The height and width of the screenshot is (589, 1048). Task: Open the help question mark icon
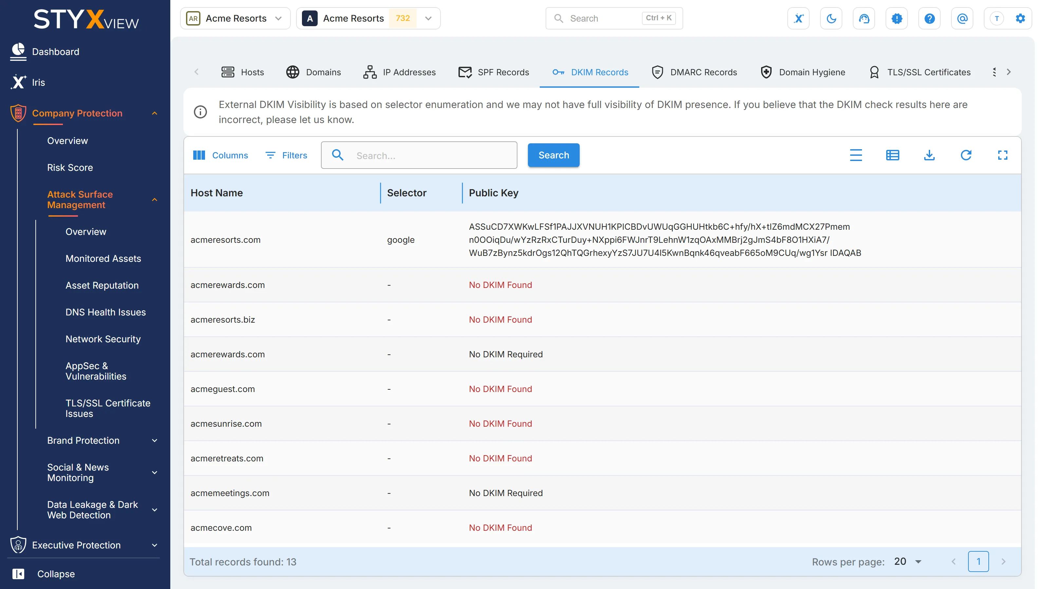point(929,18)
